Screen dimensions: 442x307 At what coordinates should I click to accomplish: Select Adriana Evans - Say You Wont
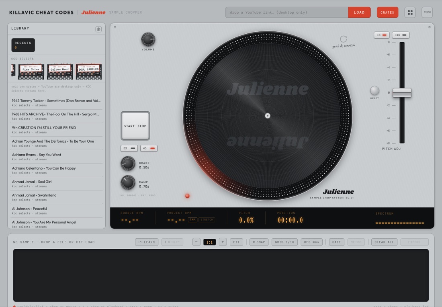56,157
